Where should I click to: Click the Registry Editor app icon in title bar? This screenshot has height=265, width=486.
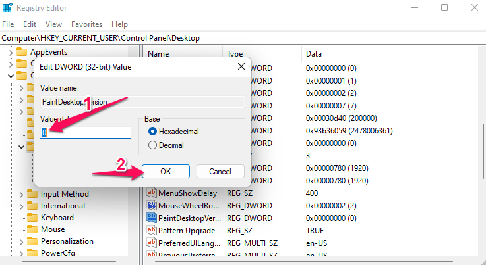[7, 7]
